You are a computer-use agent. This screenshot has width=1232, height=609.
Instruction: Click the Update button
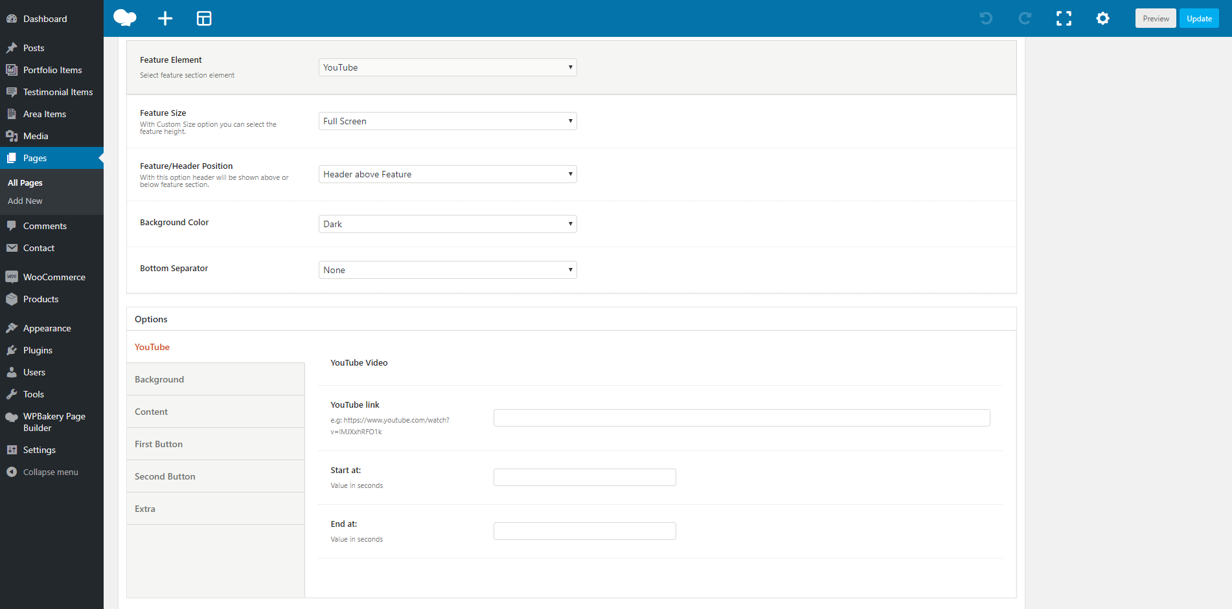coord(1199,18)
